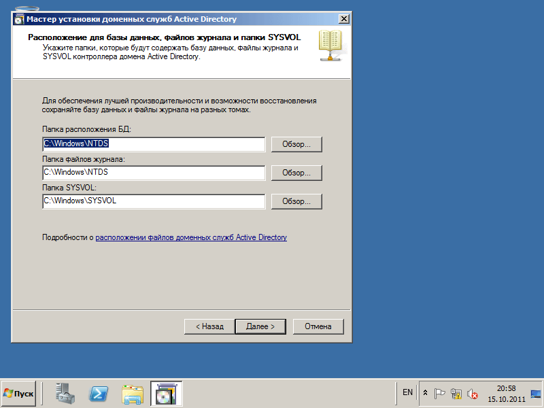Click the Server Manager taskbar icon

[65, 394]
